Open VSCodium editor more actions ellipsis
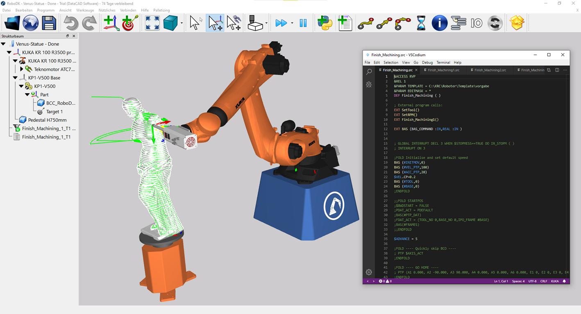 pos(565,70)
